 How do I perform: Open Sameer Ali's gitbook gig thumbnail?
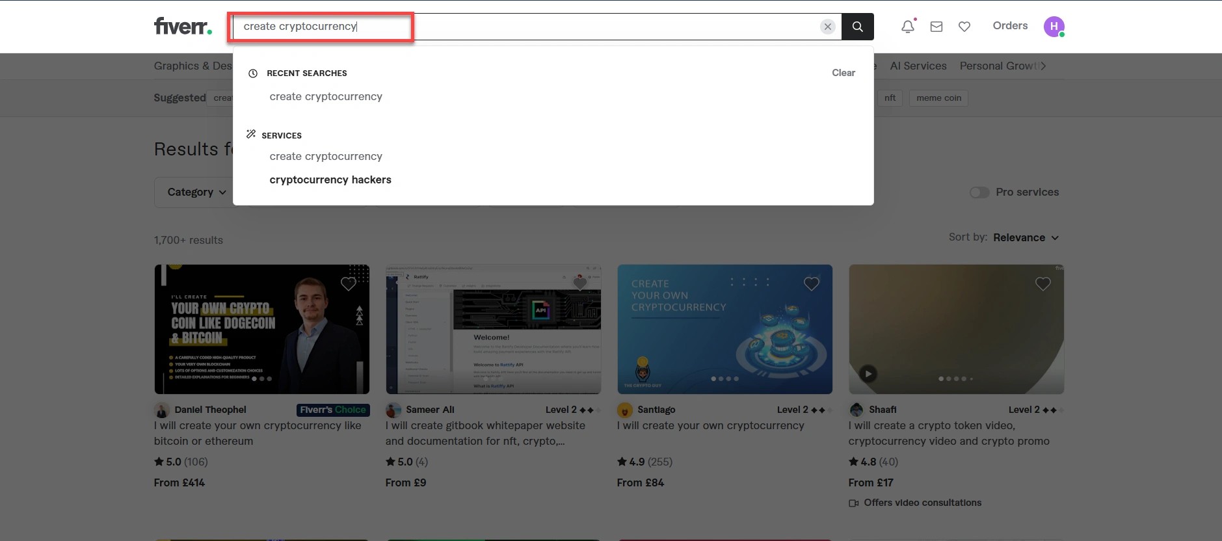[x=494, y=329]
